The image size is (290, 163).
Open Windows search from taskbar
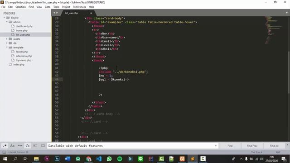click(15, 159)
